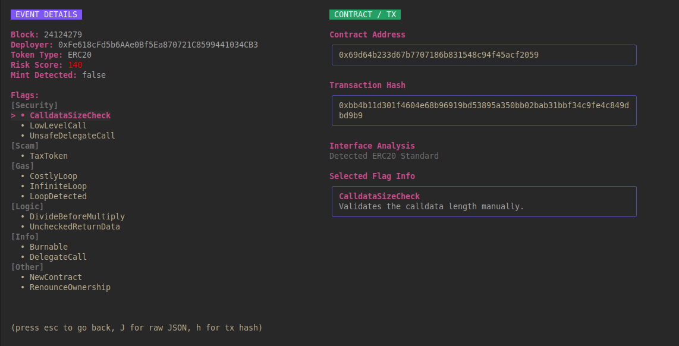Click inside the Contract Address field
The height and width of the screenshot is (346, 679).
[x=483, y=55]
